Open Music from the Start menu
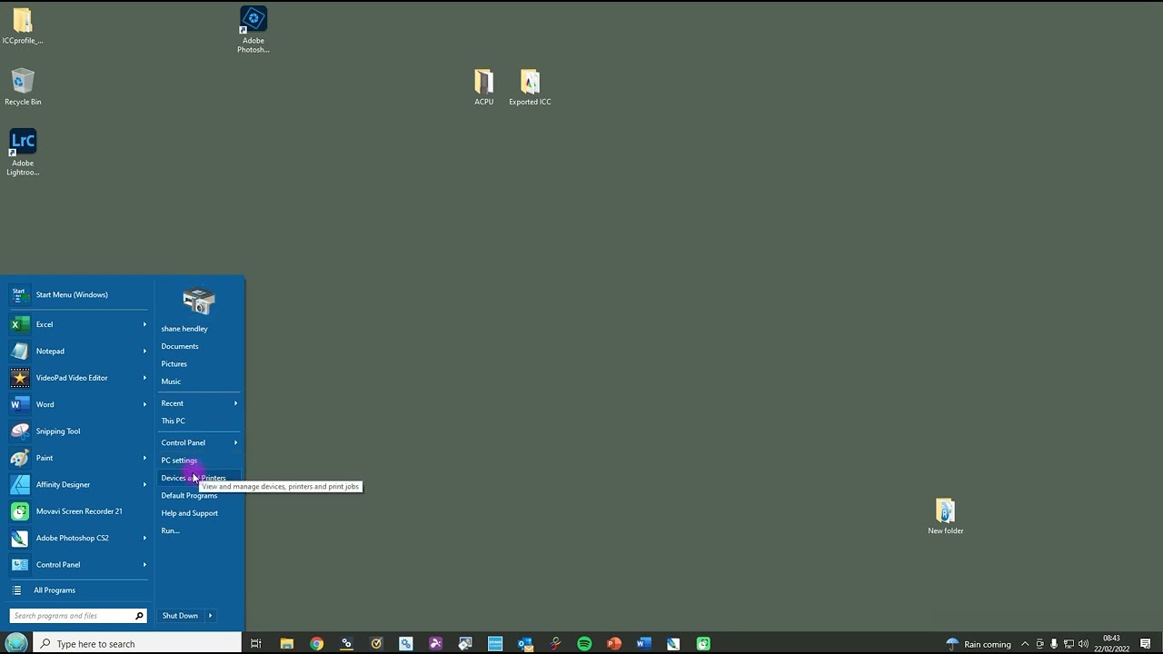This screenshot has height=654, width=1163. pos(171,381)
